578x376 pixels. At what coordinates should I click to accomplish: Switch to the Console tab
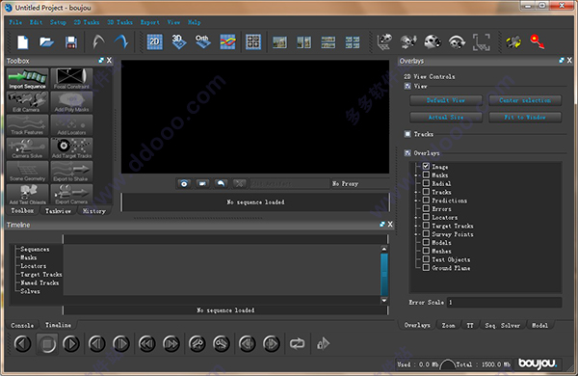22,325
